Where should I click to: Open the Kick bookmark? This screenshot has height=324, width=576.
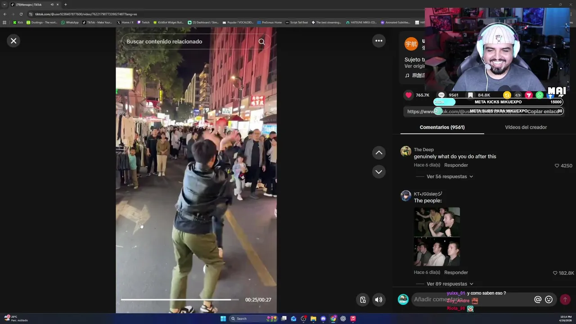(18, 22)
